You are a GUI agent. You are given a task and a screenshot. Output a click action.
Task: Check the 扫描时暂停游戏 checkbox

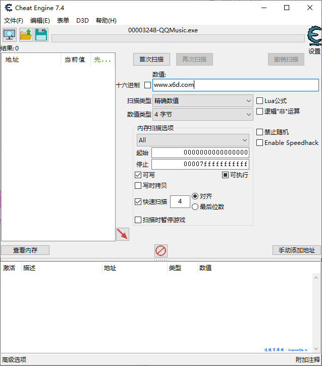click(x=138, y=220)
